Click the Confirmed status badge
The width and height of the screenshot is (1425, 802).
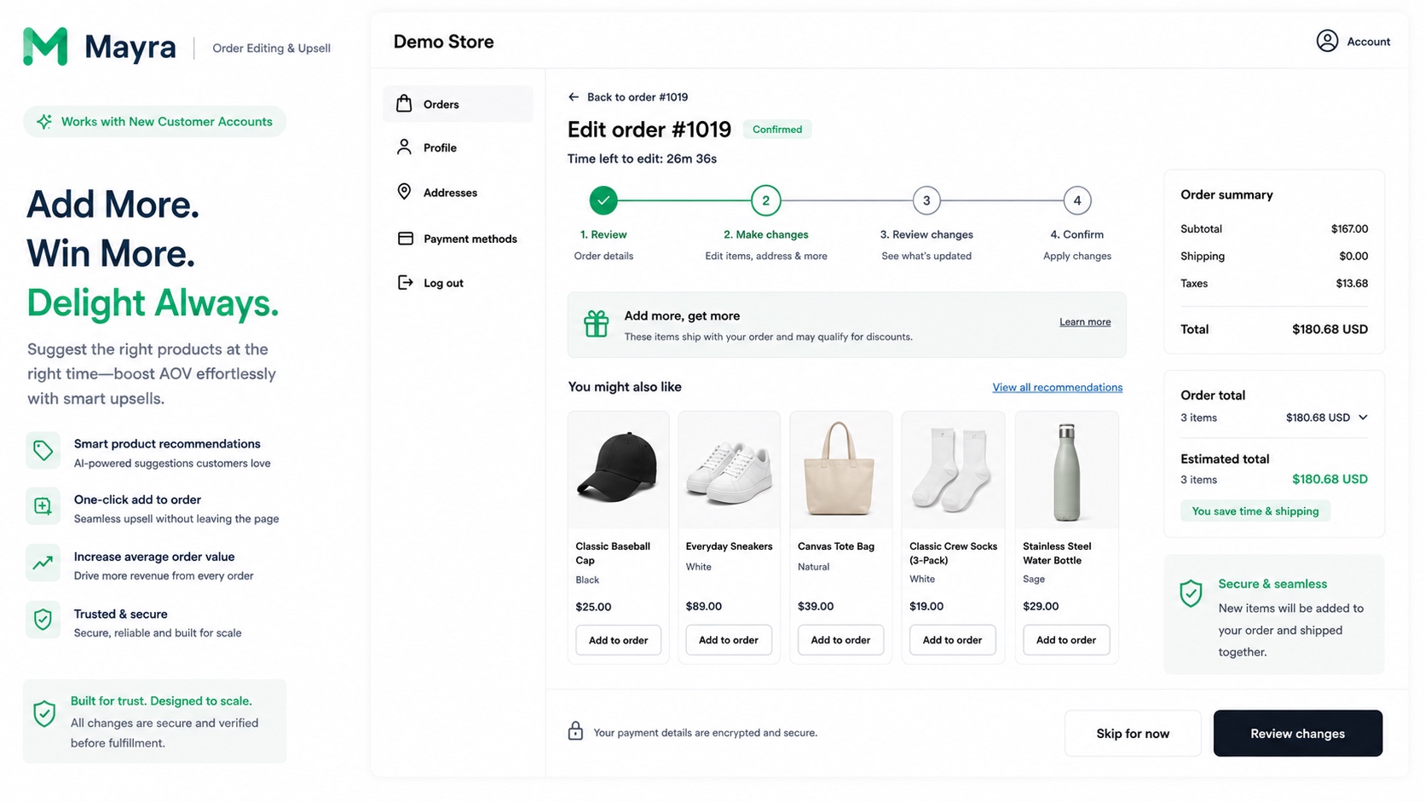coord(777,130)
